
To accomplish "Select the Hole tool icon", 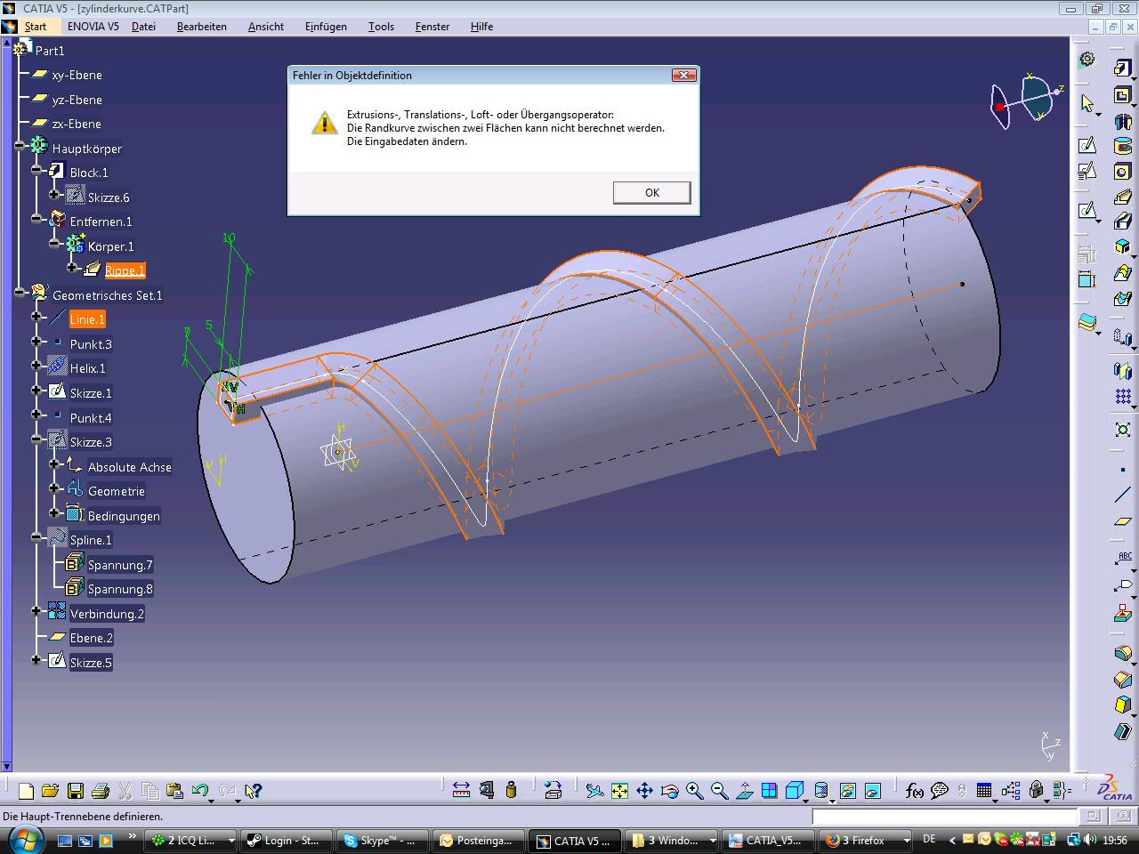I will (1122, 172).
